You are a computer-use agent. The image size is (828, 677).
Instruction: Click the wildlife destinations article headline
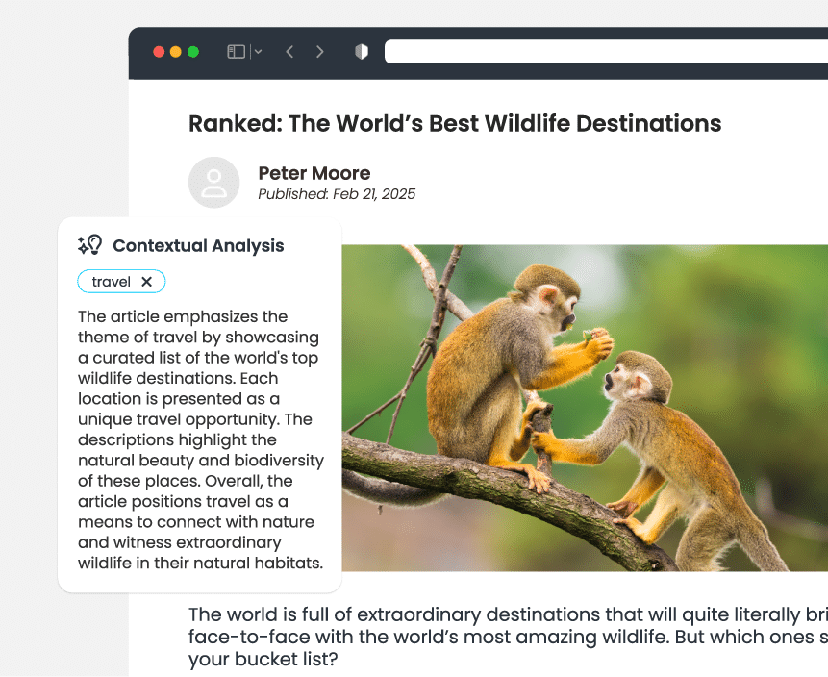pyautogui.click(x=454, y=123)
